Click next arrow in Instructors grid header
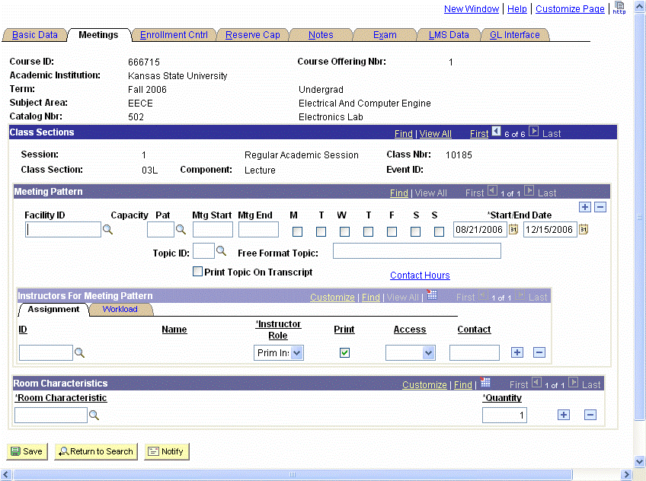 coord(520,295)
